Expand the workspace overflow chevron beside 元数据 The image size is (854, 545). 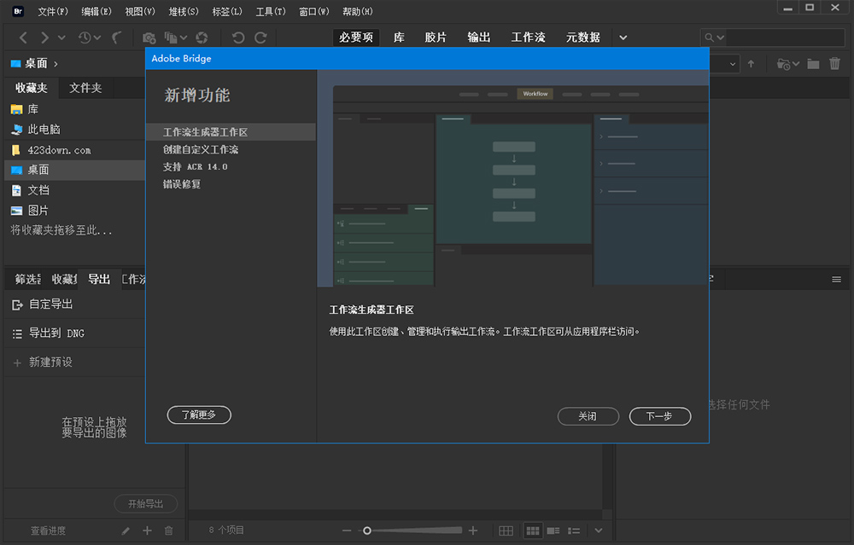point(623,37)
